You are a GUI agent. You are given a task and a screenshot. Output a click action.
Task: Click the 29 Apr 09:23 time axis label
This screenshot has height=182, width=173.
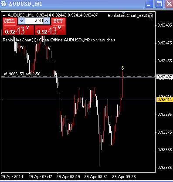pos(124,177)
